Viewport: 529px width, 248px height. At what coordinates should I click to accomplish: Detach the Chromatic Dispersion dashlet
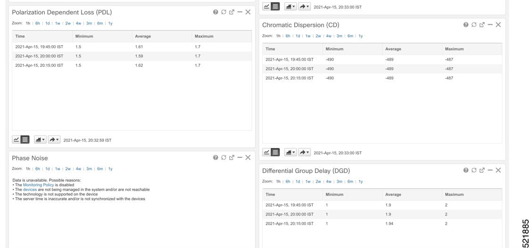coord(482,24)
